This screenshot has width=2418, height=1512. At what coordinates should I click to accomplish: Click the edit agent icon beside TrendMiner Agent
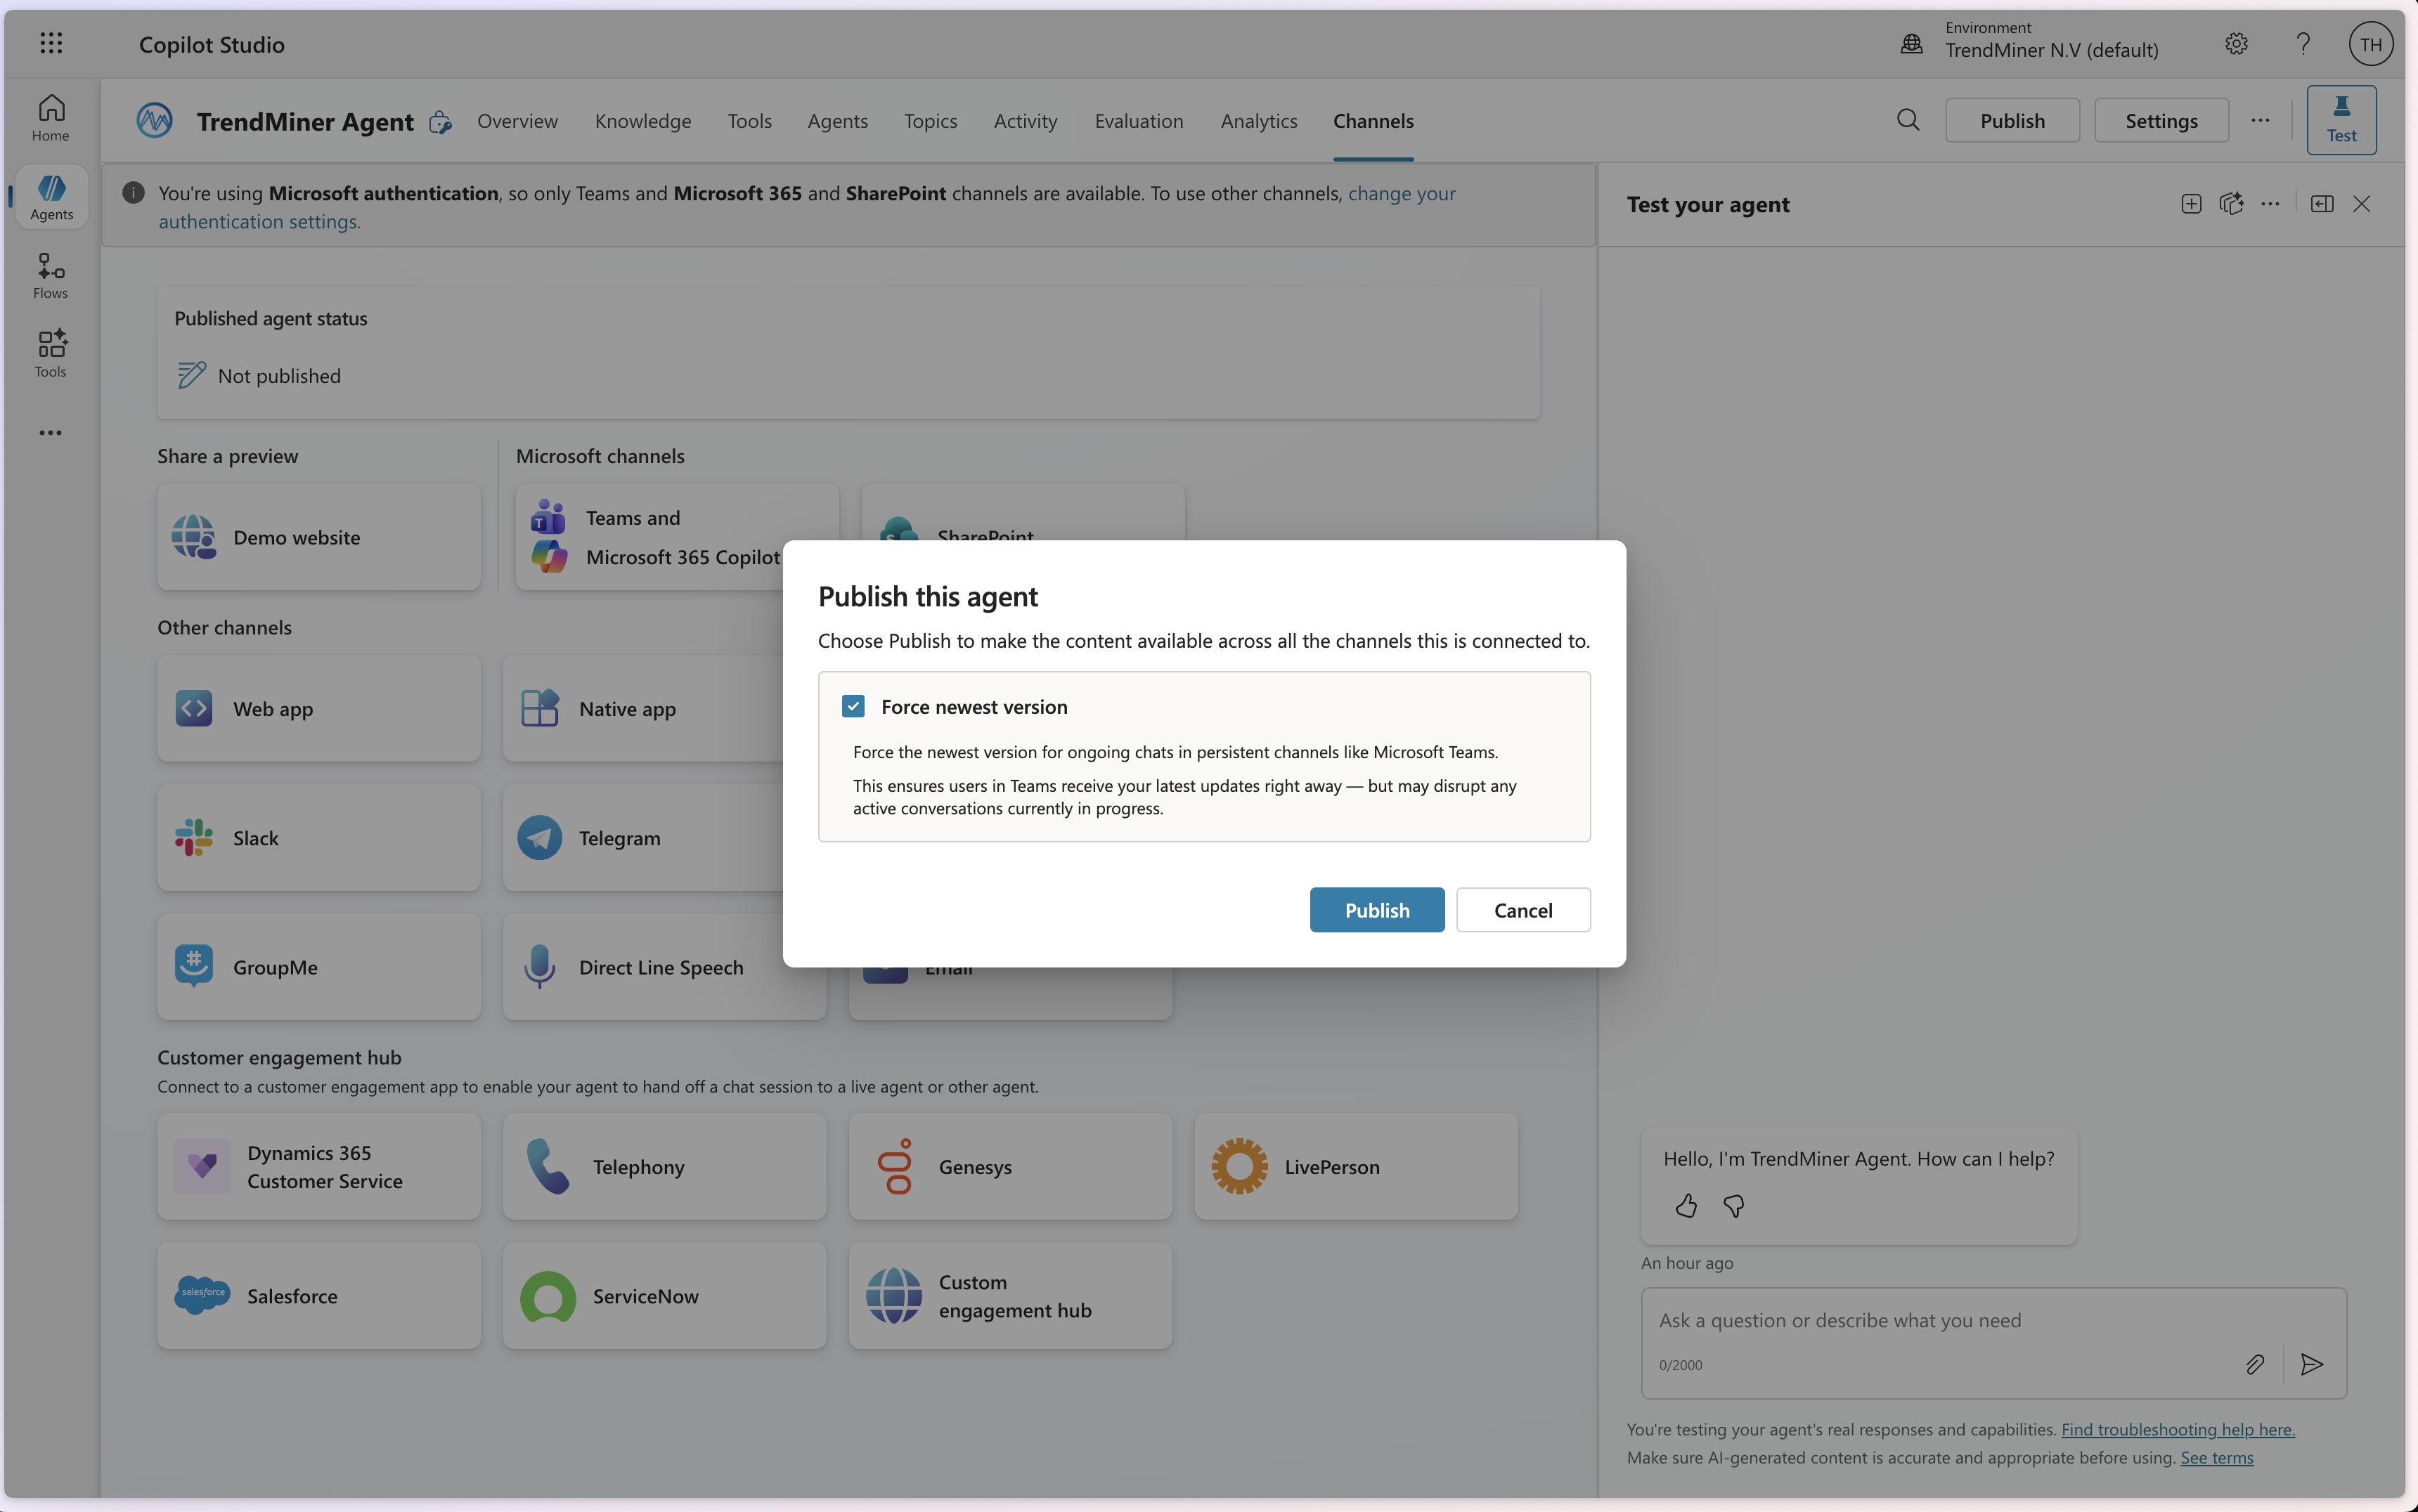[x=440, y=122]
